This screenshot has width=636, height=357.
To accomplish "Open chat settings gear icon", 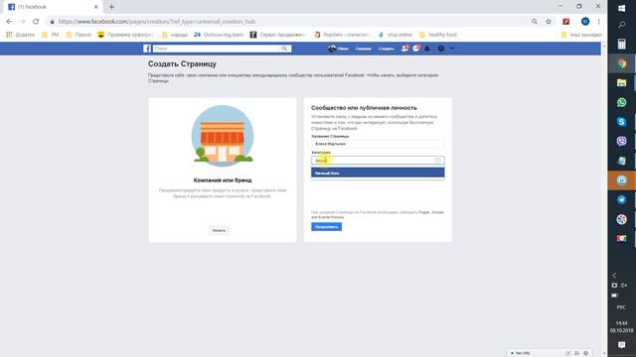I will (585, 353).
